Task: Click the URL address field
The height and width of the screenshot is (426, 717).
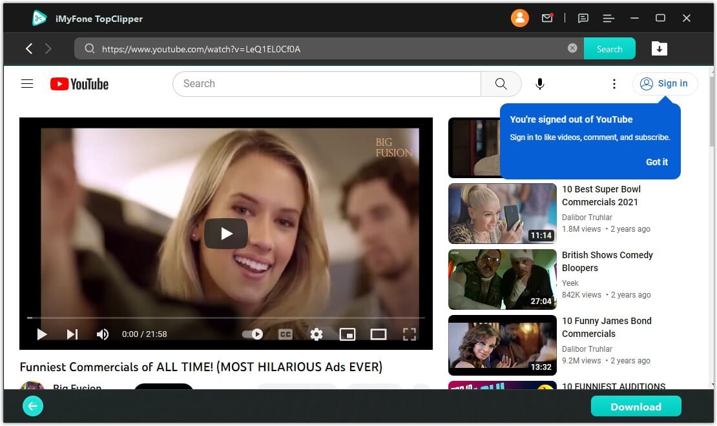Action: tap(329, 48)
